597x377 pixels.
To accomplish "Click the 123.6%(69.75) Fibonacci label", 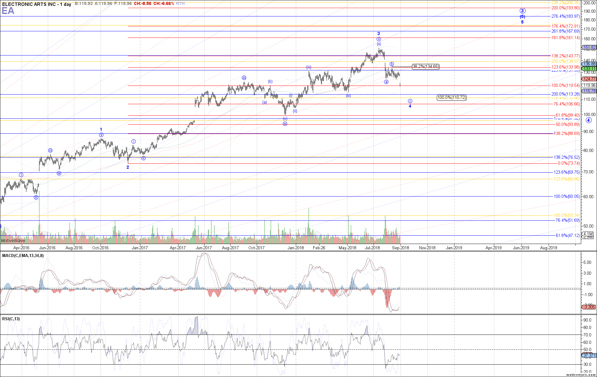I will click(567, 172).
